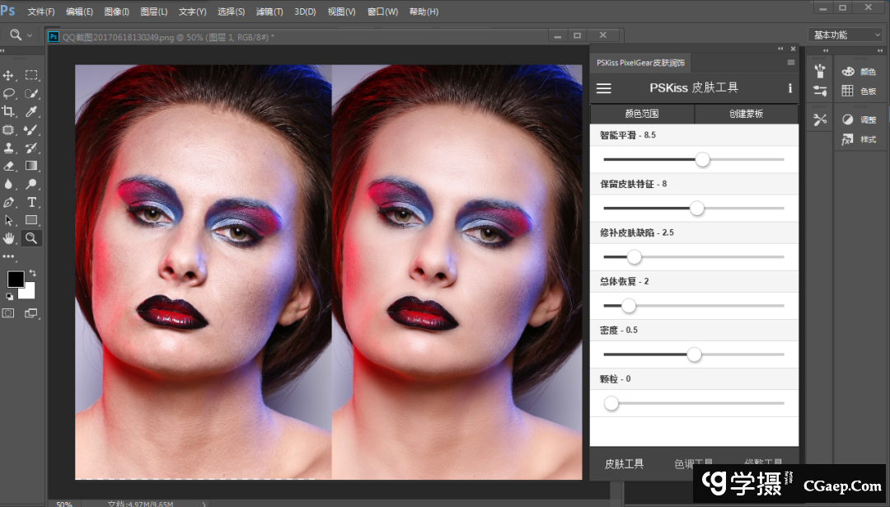Select the Horizontal Type tool
The image size is (890, 507).
pos(31,202)
